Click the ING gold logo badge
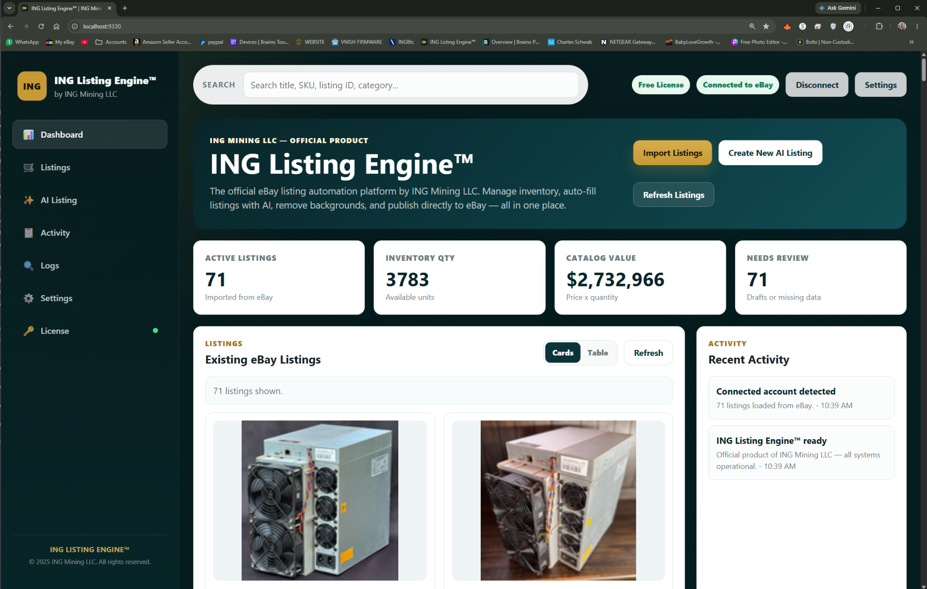 click(32, 86)
